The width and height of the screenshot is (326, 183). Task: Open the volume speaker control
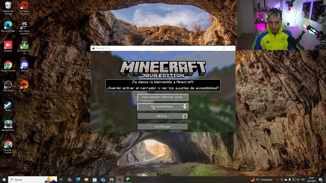coord(298,180)
